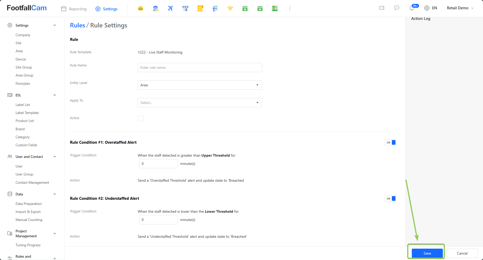
Task: Click the Rule Name input field
Action: (200, 67)
